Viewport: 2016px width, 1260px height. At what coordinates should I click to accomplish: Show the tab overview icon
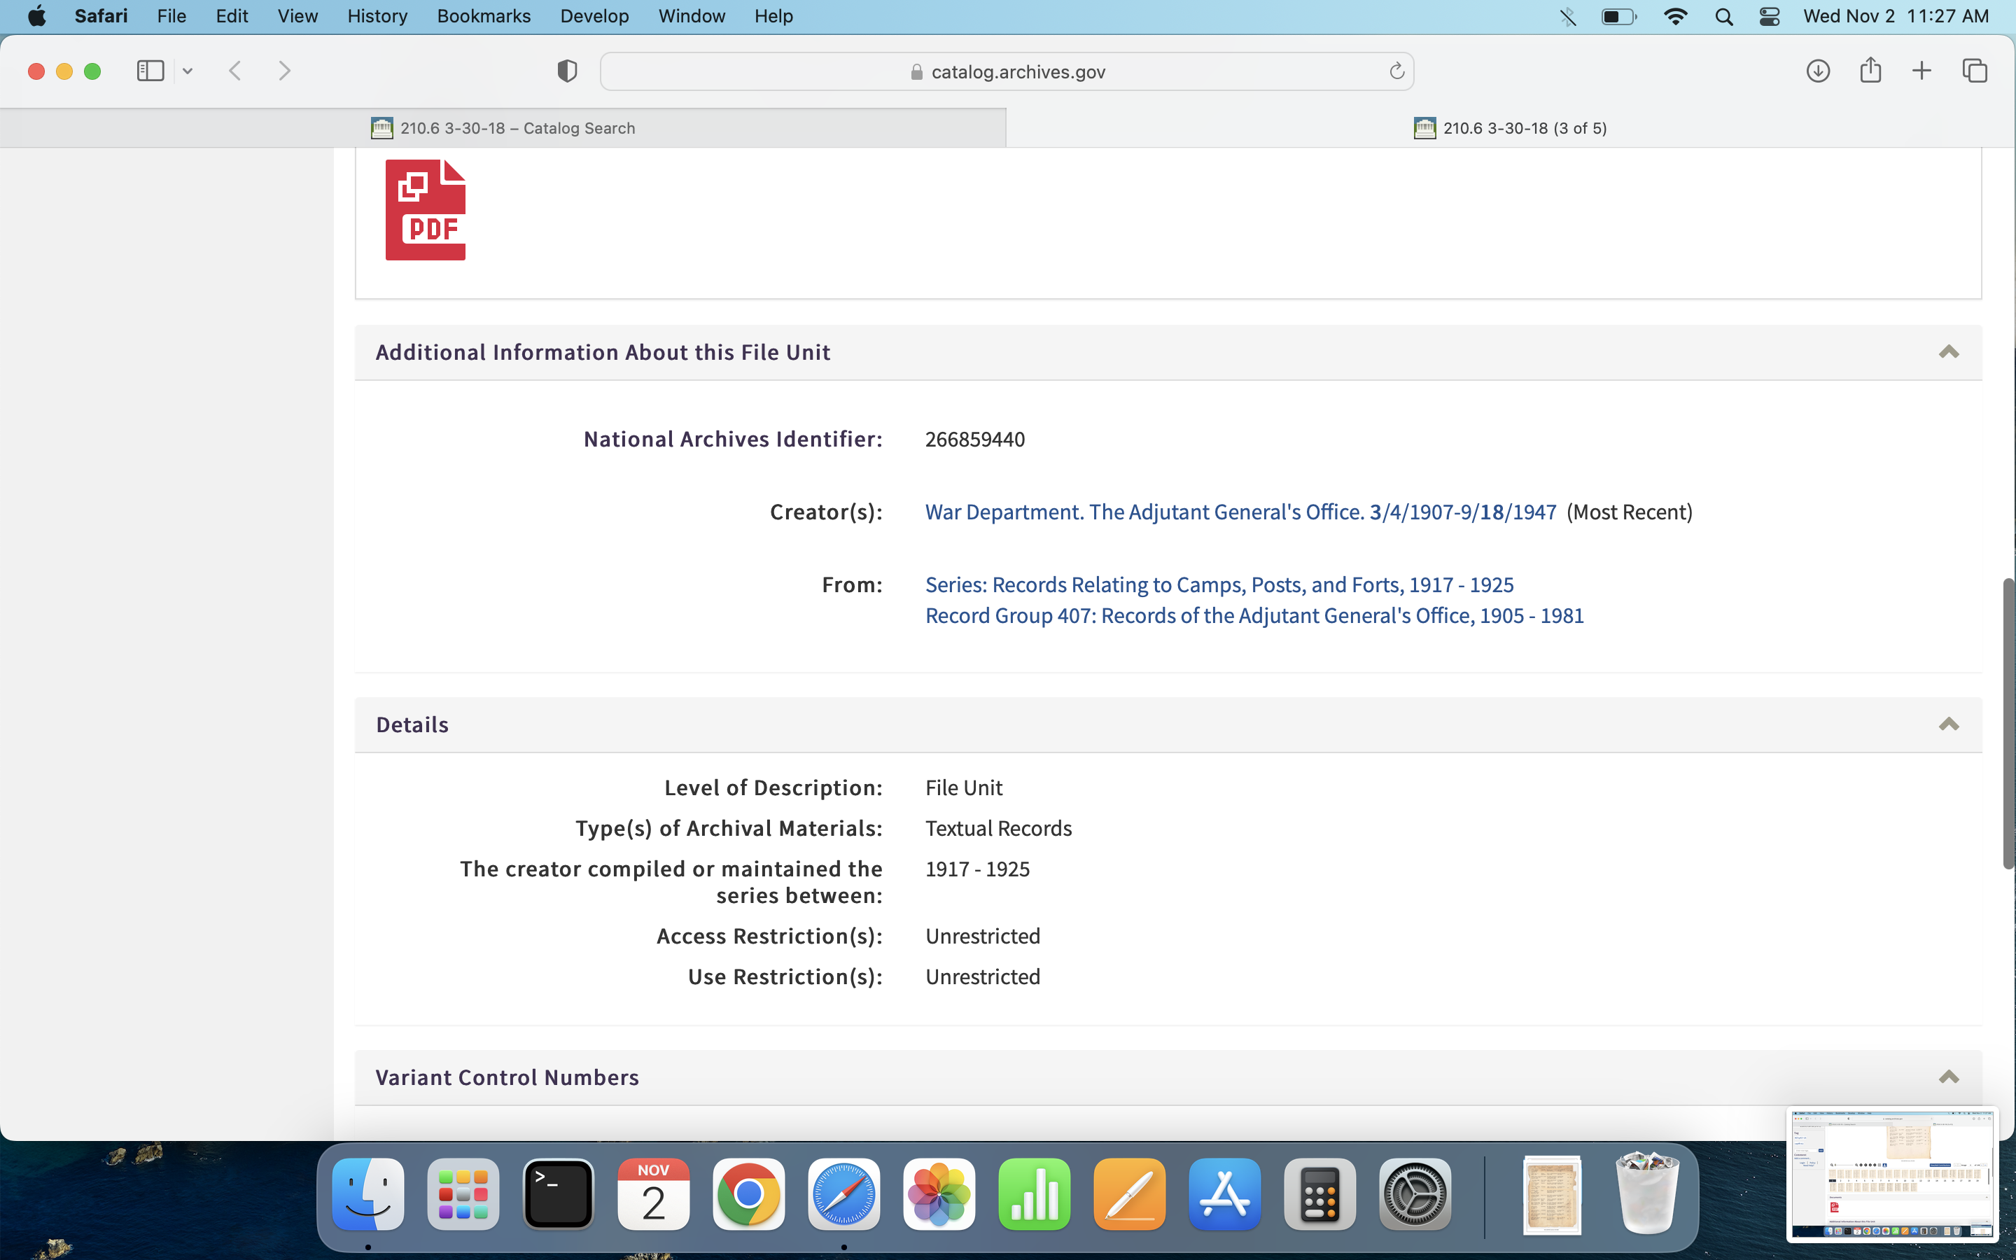(x=1974, y=71)
